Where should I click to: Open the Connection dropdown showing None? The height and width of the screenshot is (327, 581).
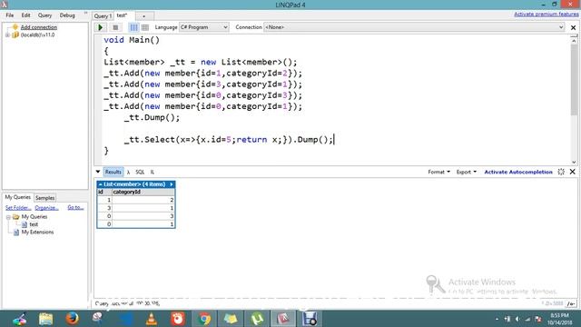coord(414,27)
